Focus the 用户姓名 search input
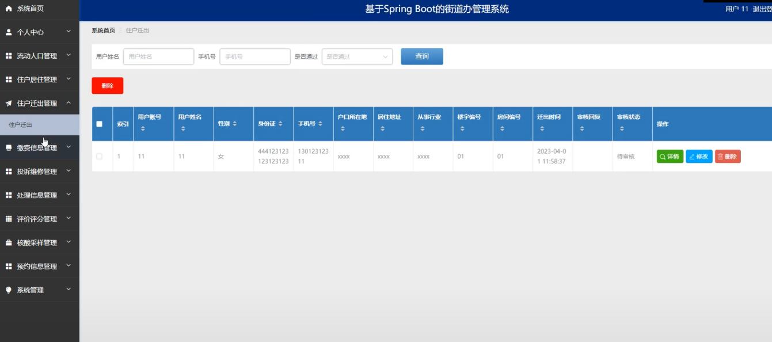772x342 pixels. [x=159, y=56]
